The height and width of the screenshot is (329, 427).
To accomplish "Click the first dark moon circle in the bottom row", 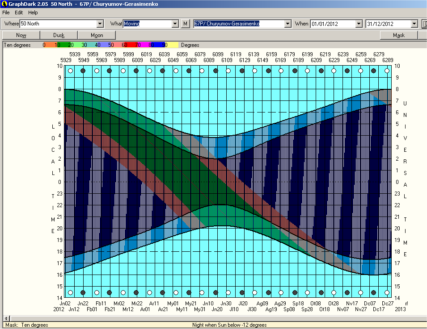I will (83, 293).
